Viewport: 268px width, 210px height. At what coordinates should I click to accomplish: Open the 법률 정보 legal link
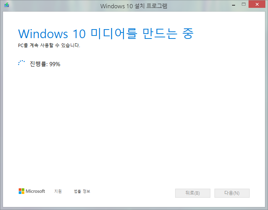[82, 191]
